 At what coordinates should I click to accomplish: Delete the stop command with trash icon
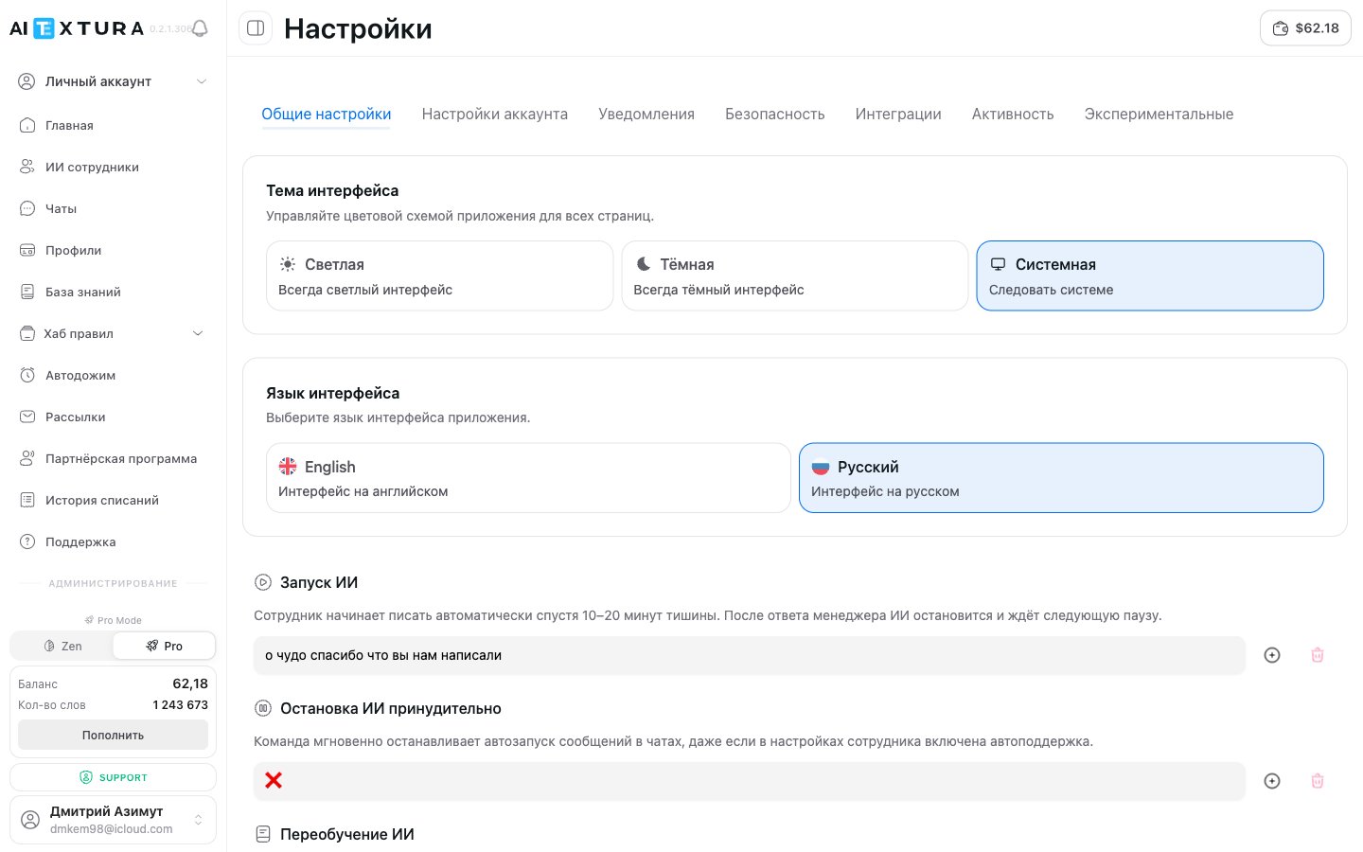[x=1317, y=781]
